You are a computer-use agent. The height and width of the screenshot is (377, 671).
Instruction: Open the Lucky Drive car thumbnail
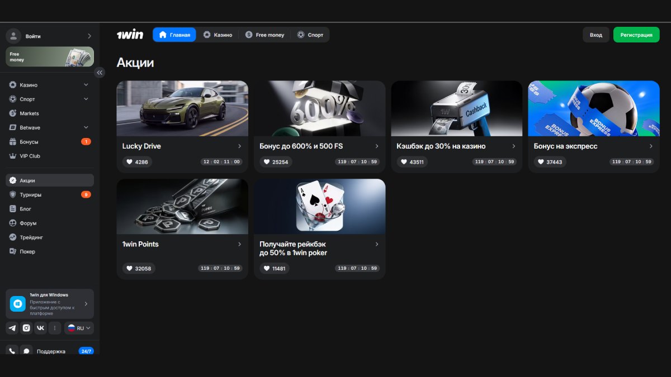pos(182,108)
